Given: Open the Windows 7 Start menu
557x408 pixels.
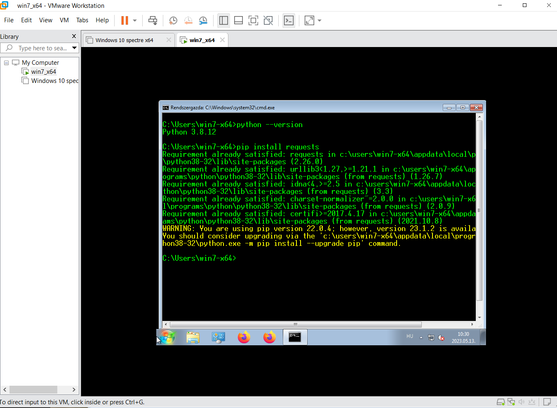Looking at the screenshot, I should click(167, 337).
